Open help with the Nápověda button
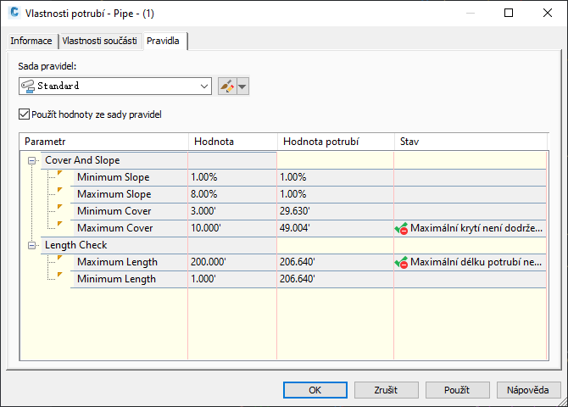 (x=527, y=390)
